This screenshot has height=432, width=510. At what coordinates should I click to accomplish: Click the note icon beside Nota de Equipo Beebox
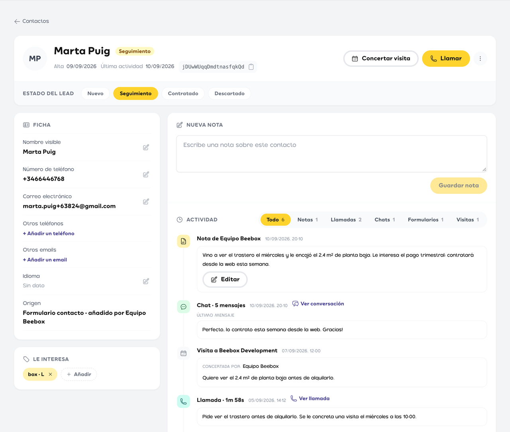pyautogui.click(x=183, y=241)
